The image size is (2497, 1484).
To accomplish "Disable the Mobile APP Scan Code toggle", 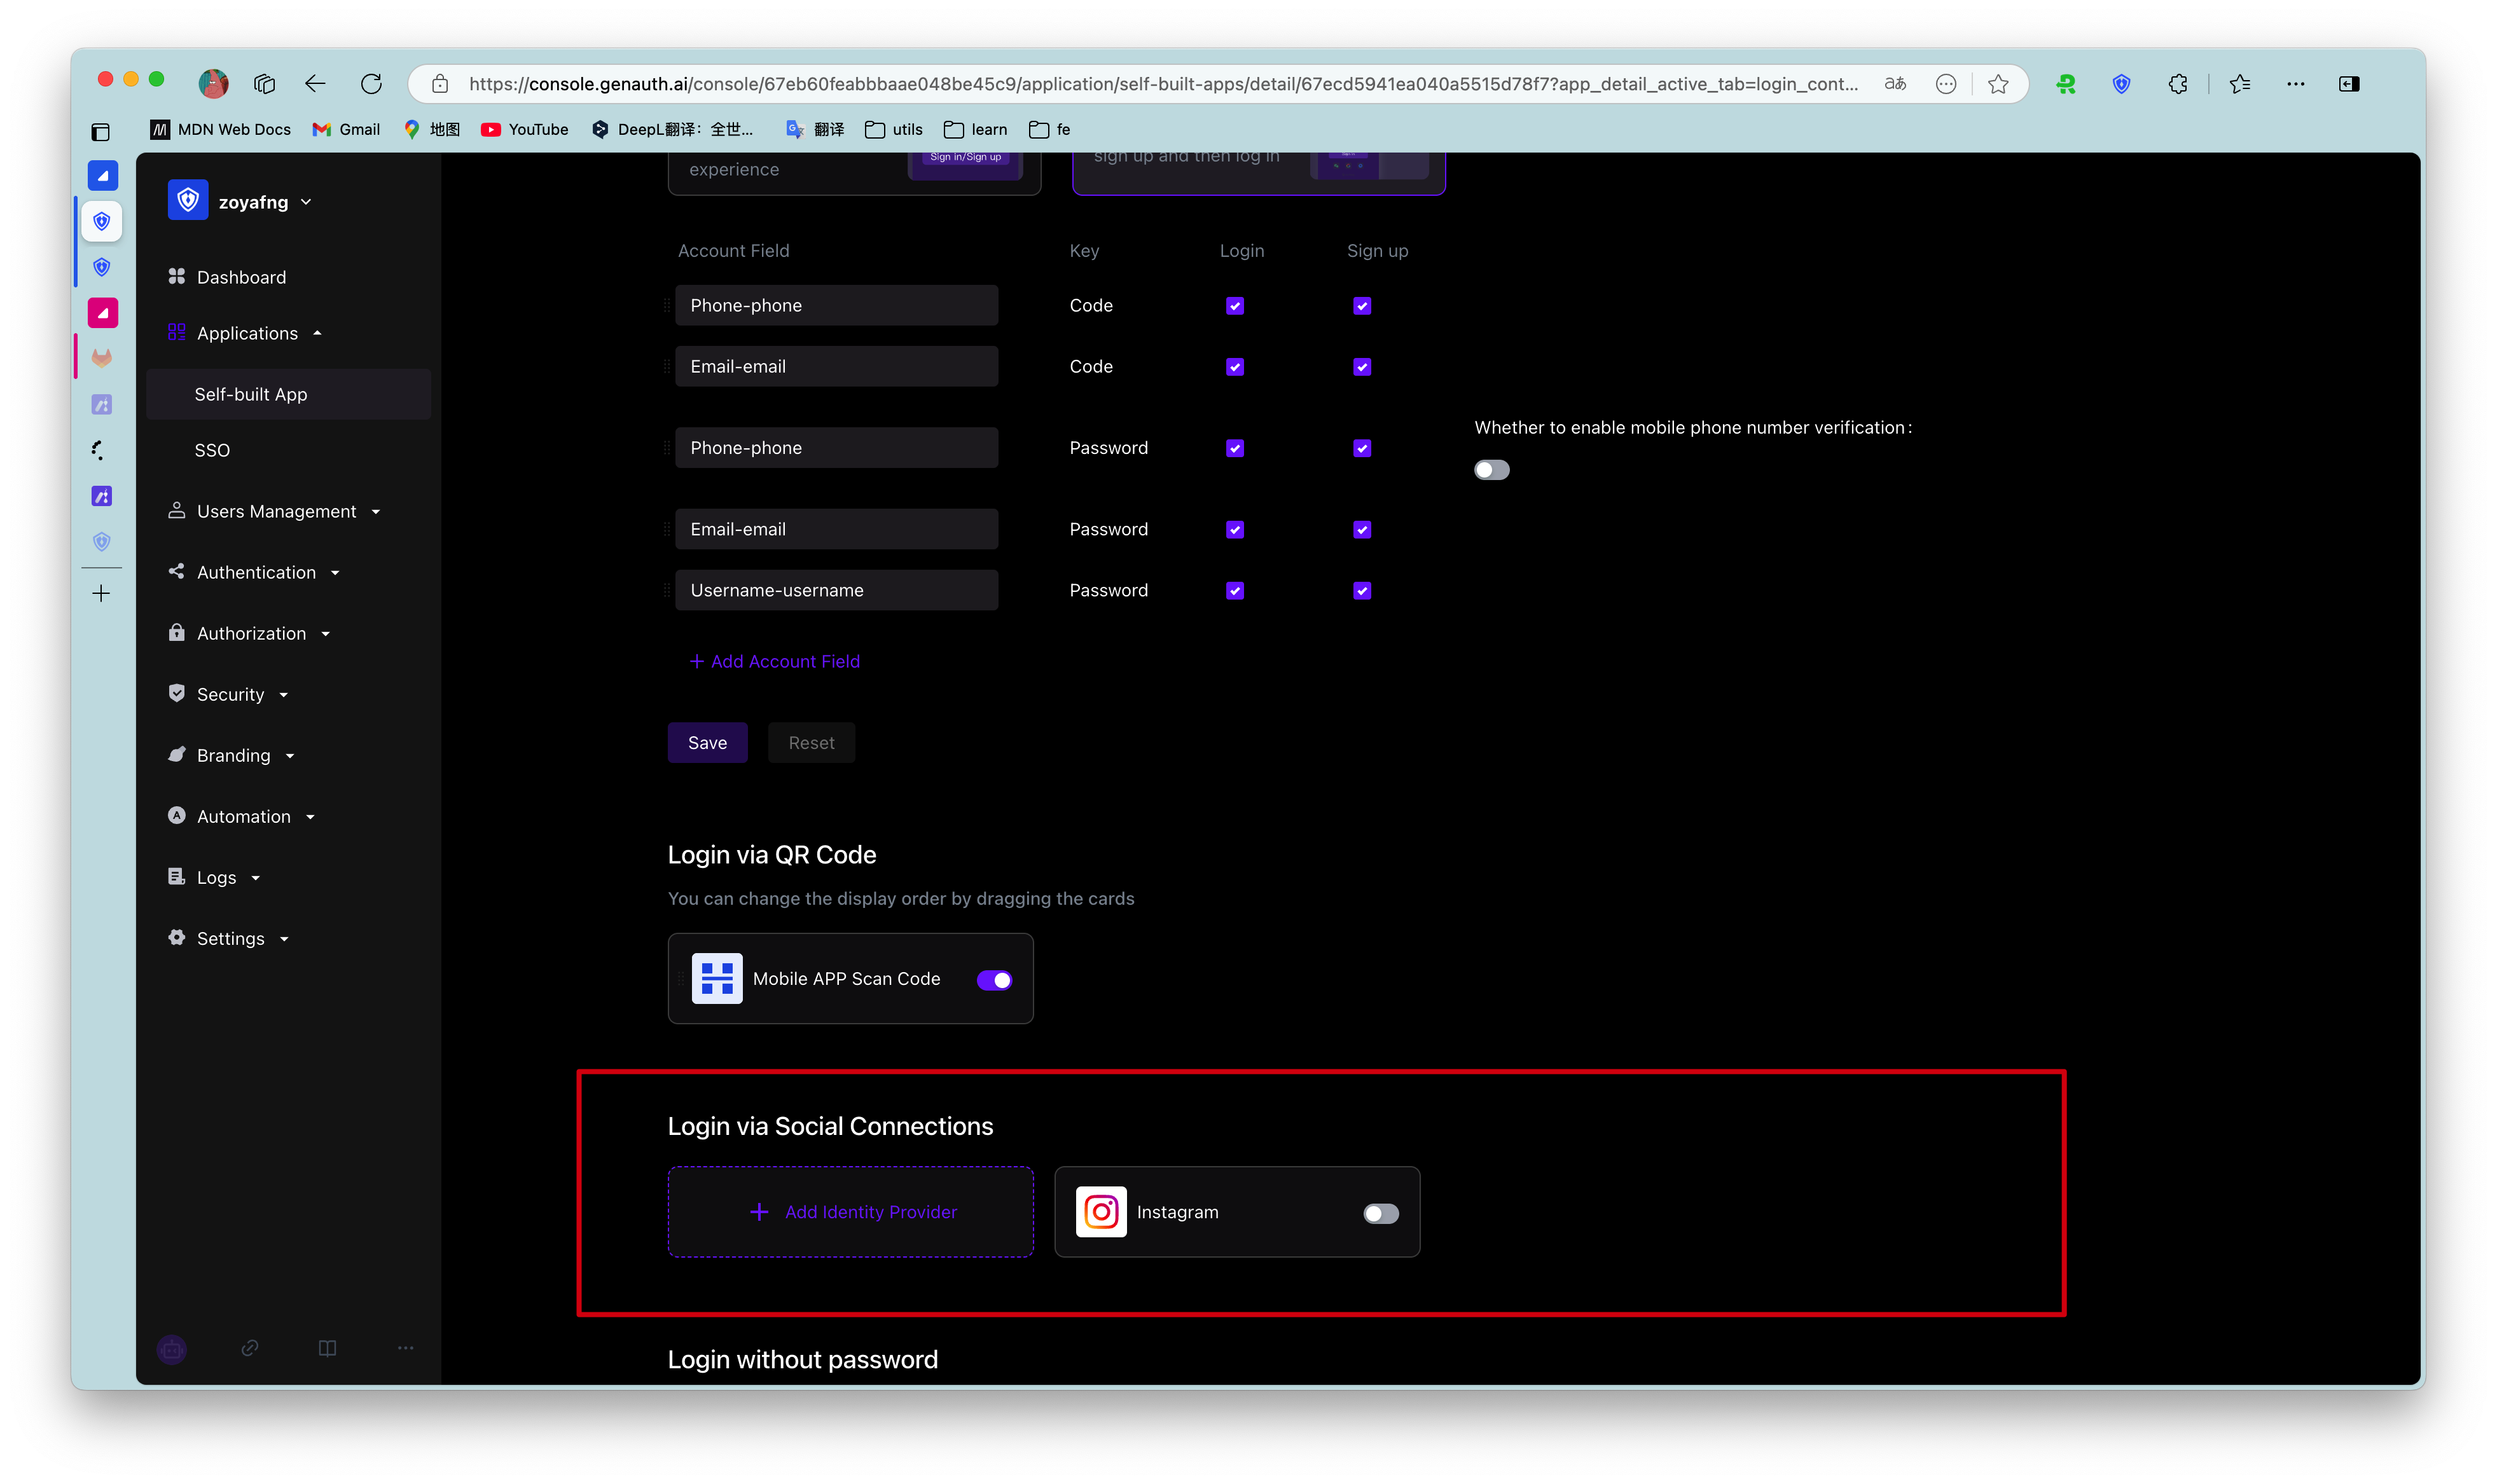I will tap(994, 980).
